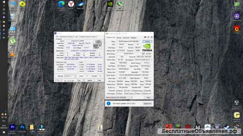Switch to the Bench tab in CPU-Z
This screenshot has width=243, height=136.
tap(88, 37)
